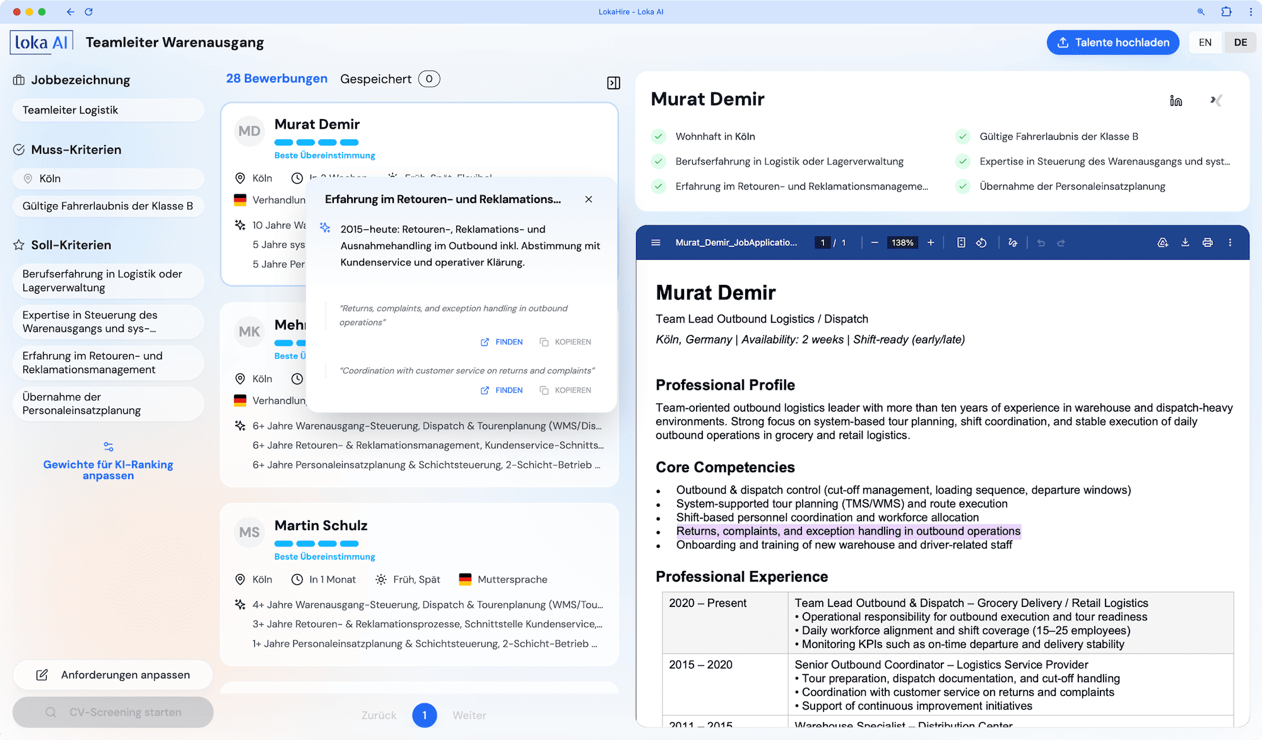
Task: Click the Talente hochladen button
Action: point(1112,42)
